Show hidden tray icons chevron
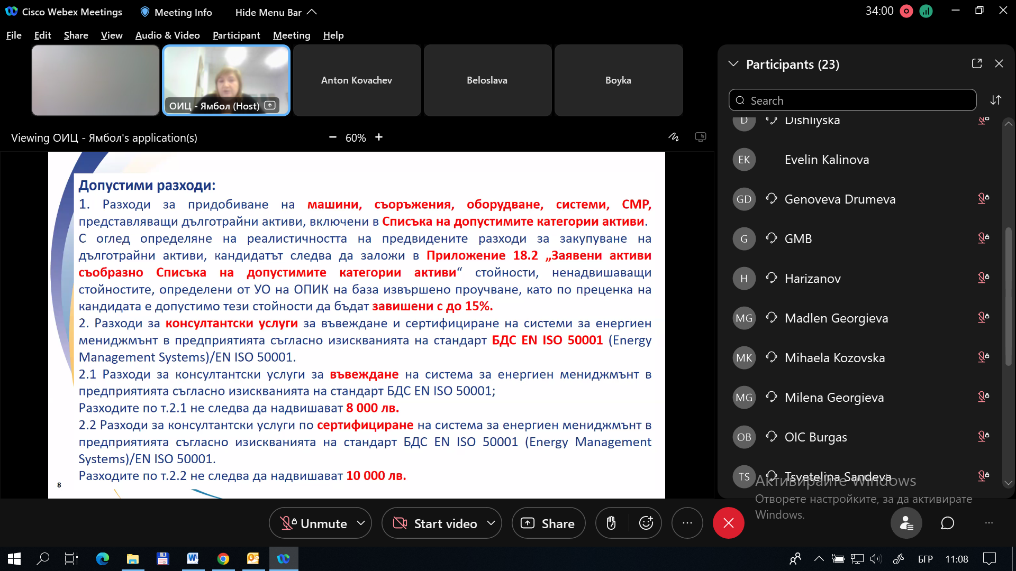The height and width of the screenshot is (571, 1016). 819,558
